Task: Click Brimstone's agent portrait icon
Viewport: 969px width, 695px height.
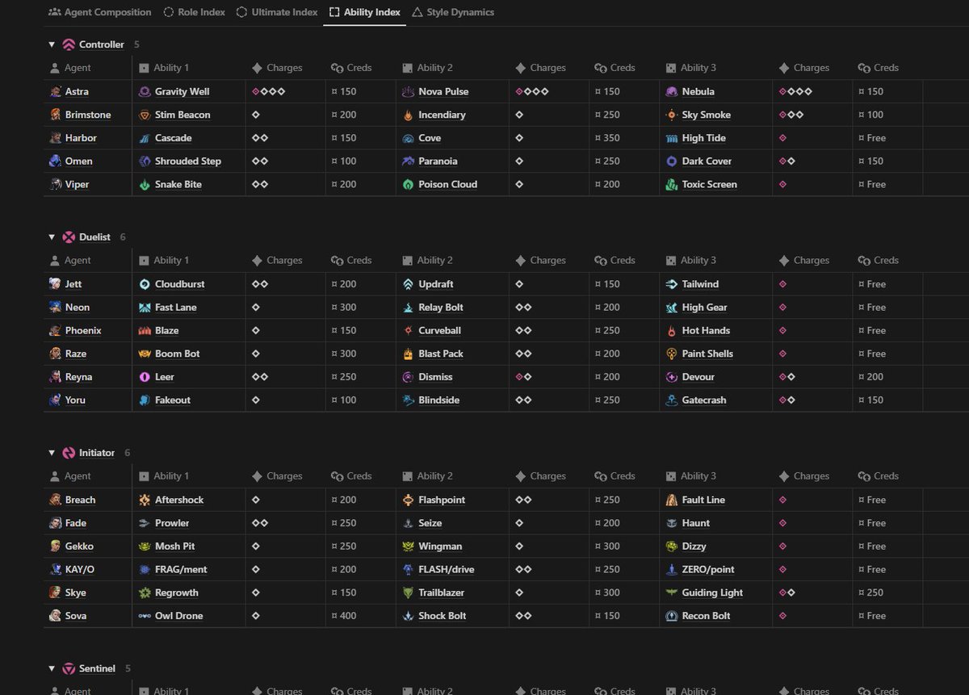Action: (x=55, y=115)
